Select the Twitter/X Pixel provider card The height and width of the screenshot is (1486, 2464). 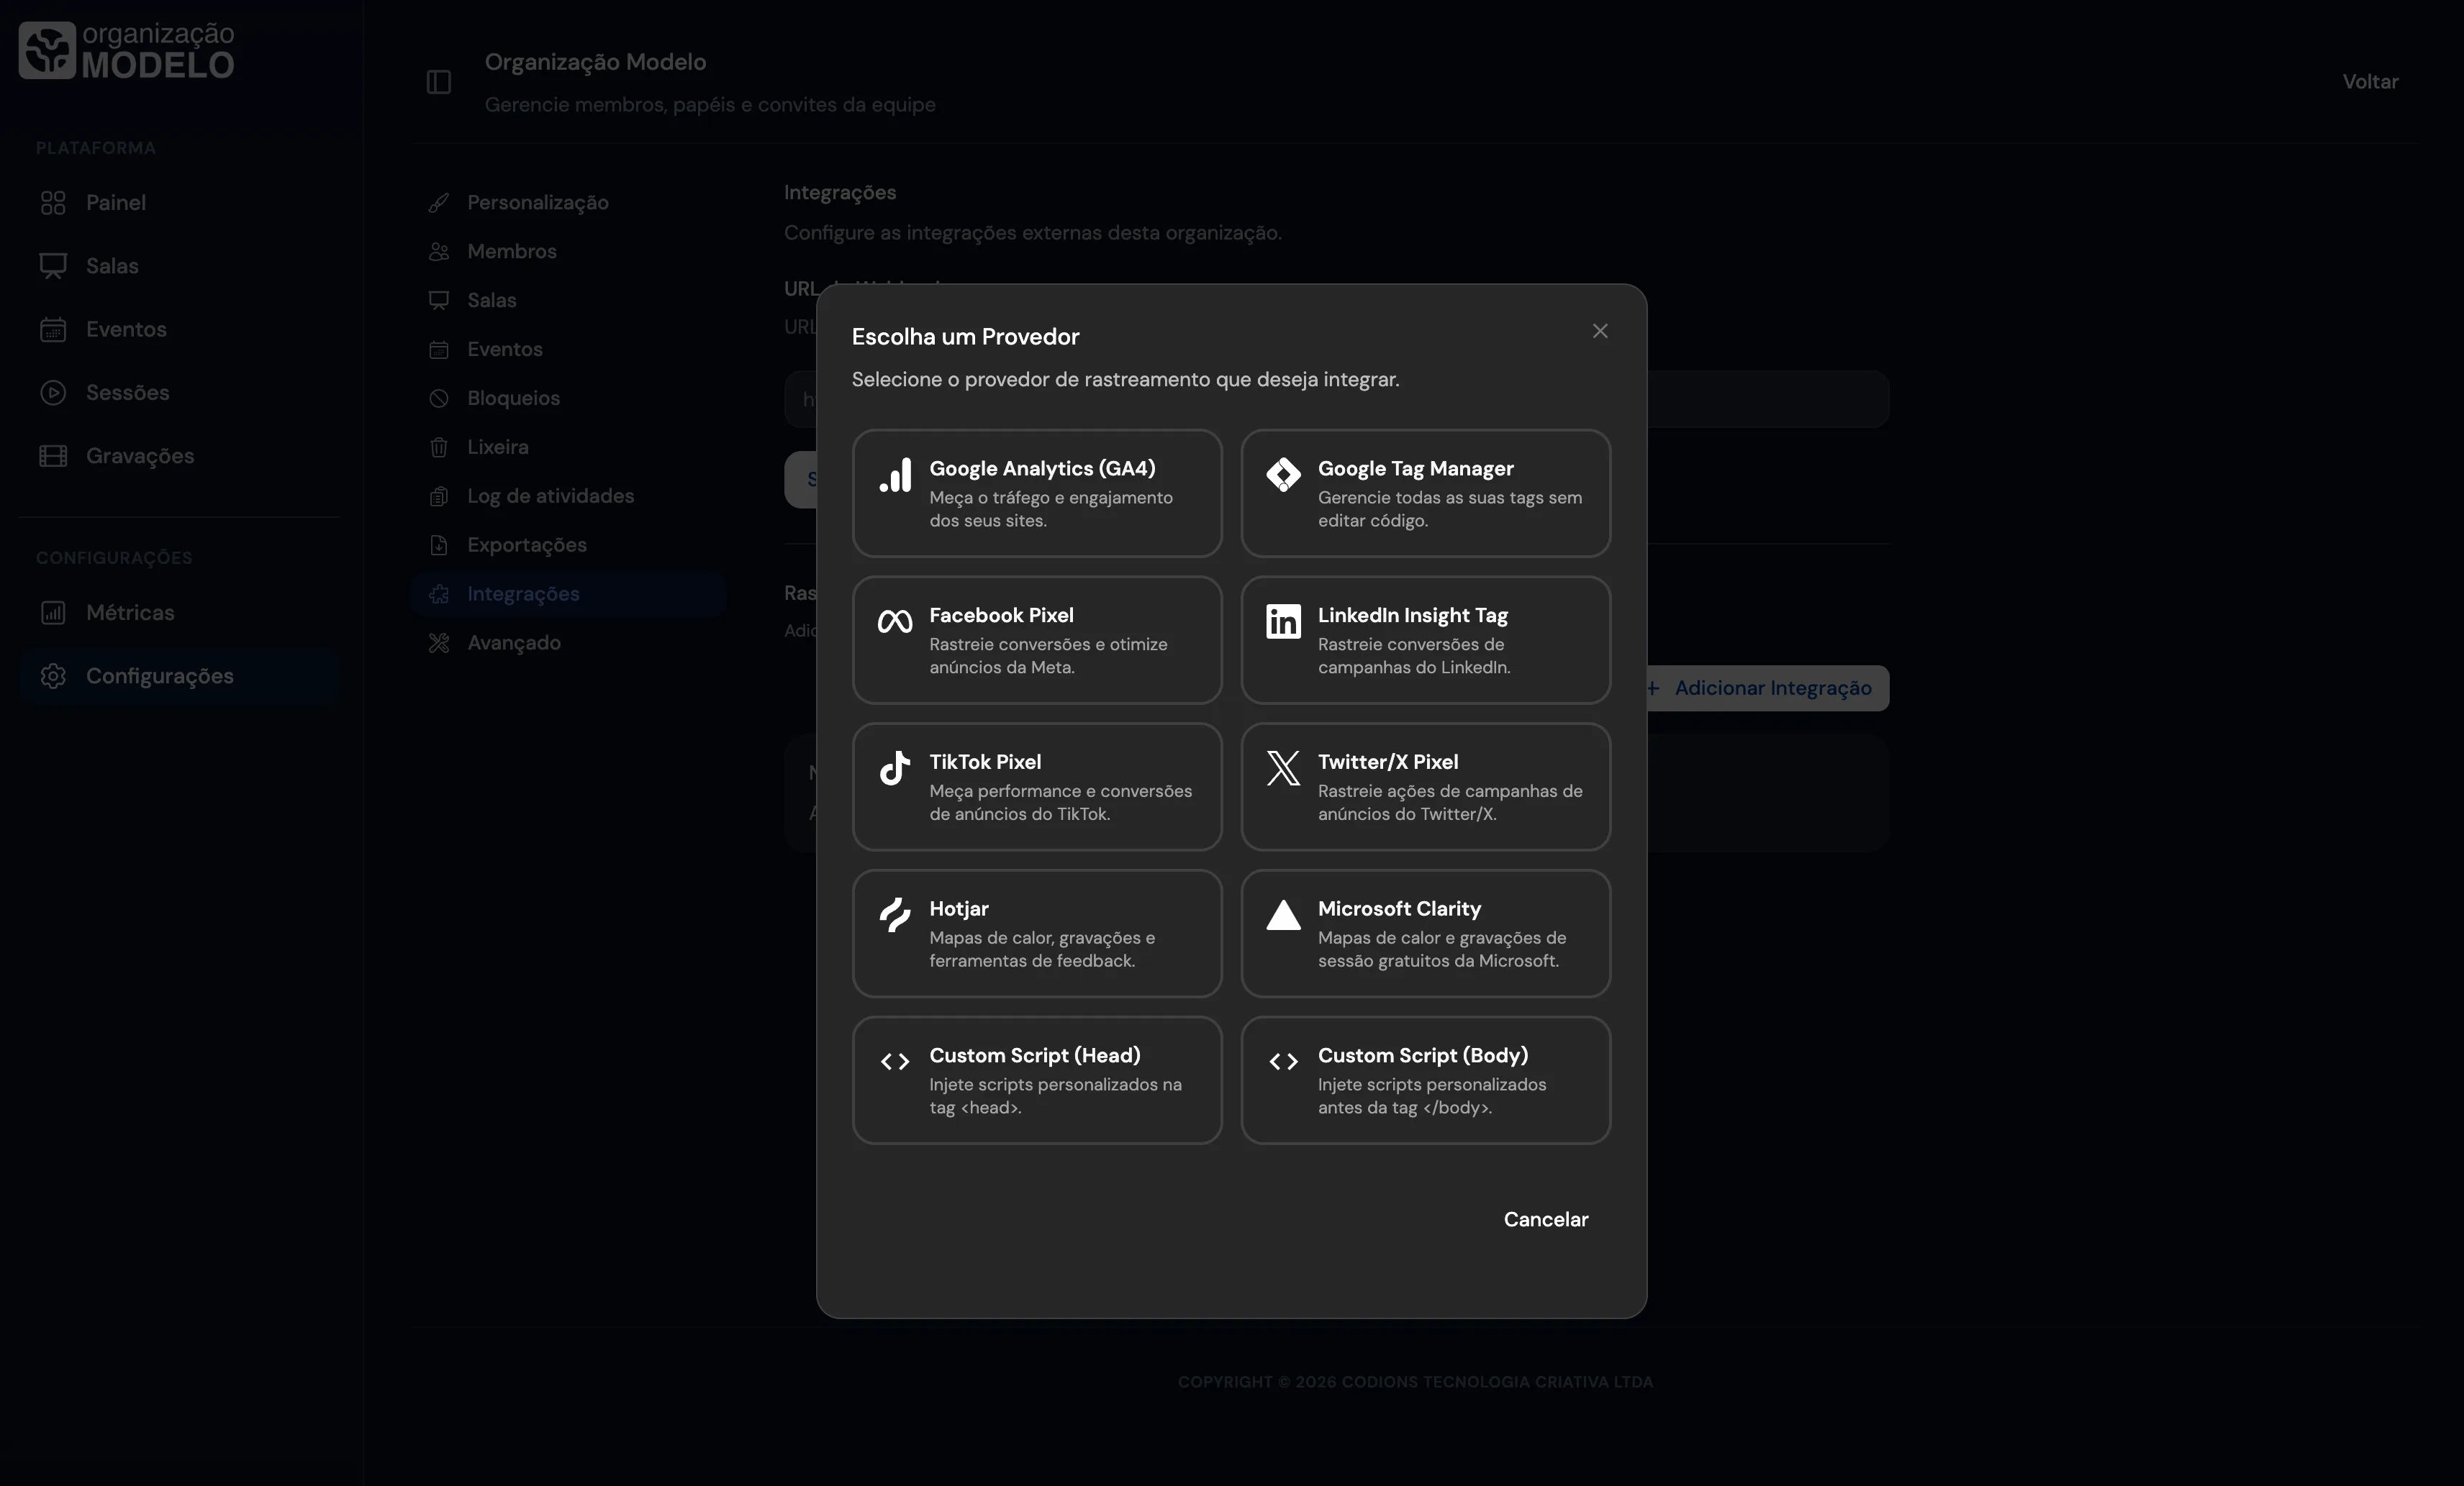pos(1425,788)
